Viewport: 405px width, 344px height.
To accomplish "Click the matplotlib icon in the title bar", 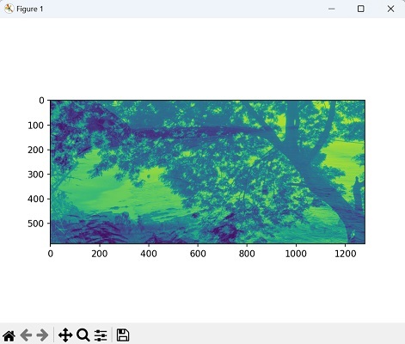I will 9,9.
